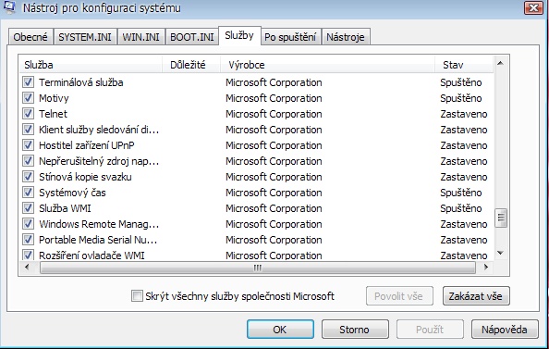Toggle the Systémový čas checkbox
Screen dimensions: 549x349
pyautogui.click(x=28, y=193)
